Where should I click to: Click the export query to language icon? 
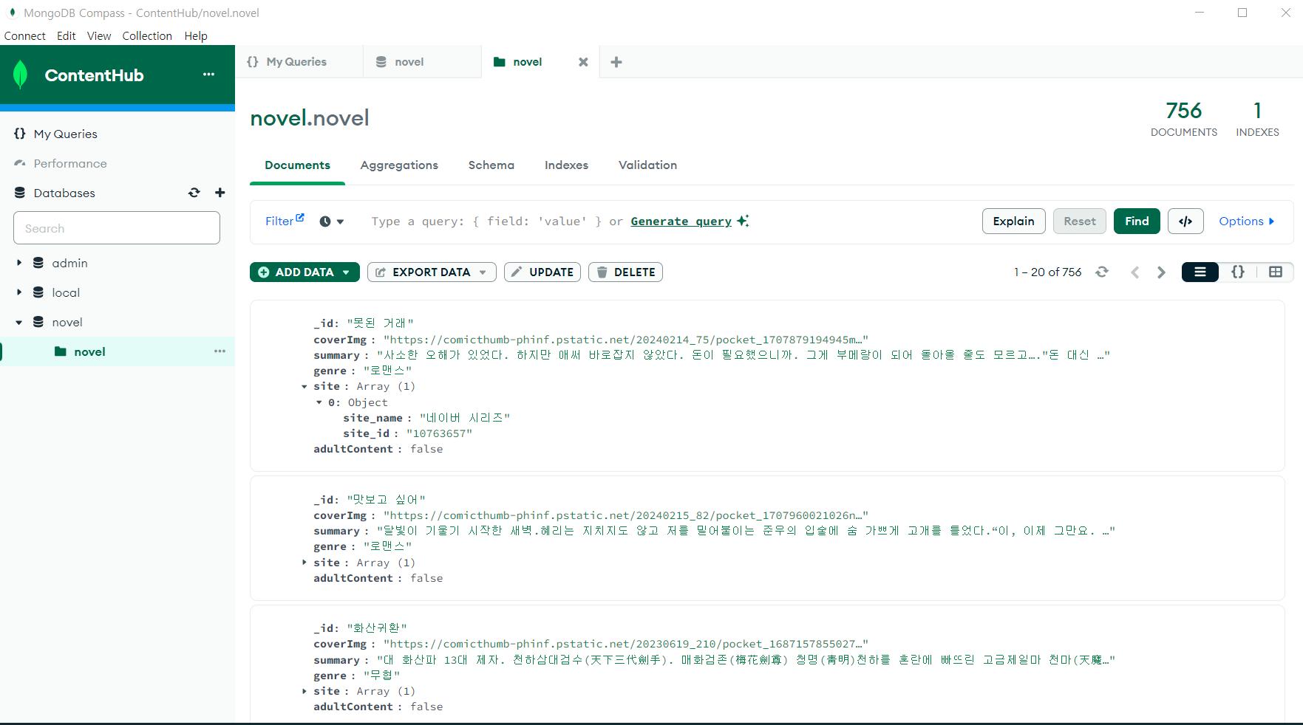(x=1185, y=221)
